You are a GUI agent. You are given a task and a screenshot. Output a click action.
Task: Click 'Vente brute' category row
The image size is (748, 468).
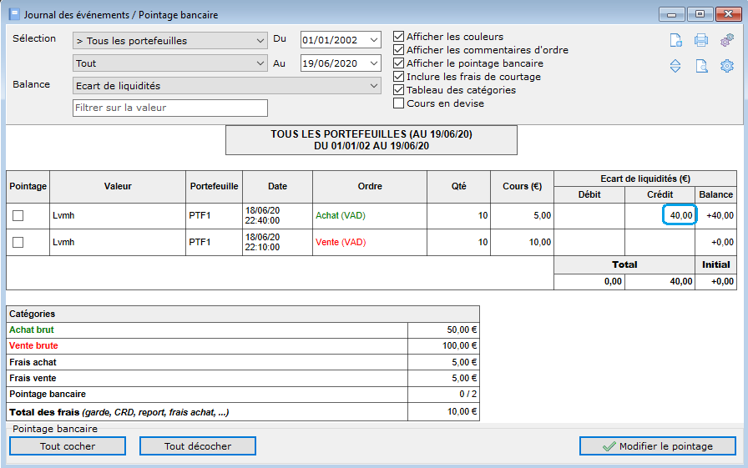(243, 346)
